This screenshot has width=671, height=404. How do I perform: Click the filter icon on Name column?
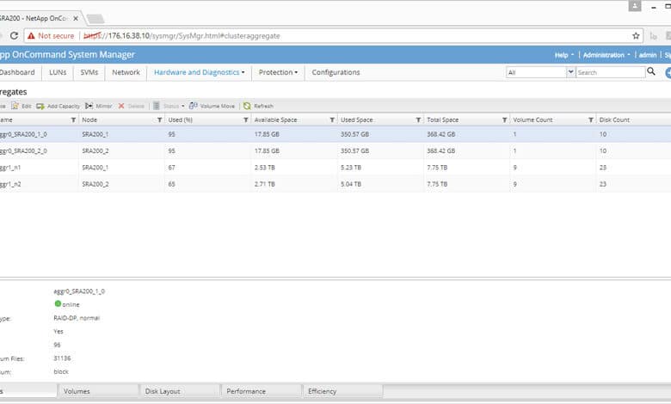coord(73,119)
